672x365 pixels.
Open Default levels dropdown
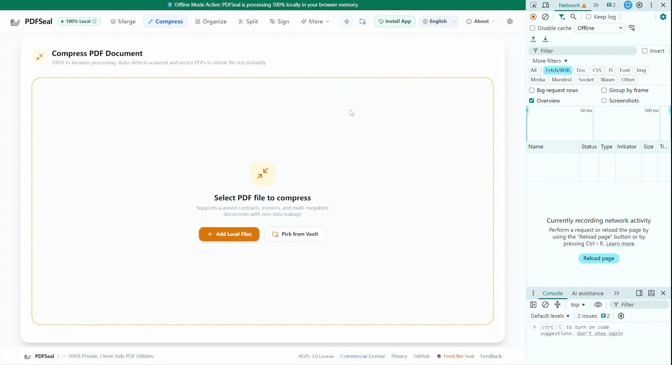point(550,316)
